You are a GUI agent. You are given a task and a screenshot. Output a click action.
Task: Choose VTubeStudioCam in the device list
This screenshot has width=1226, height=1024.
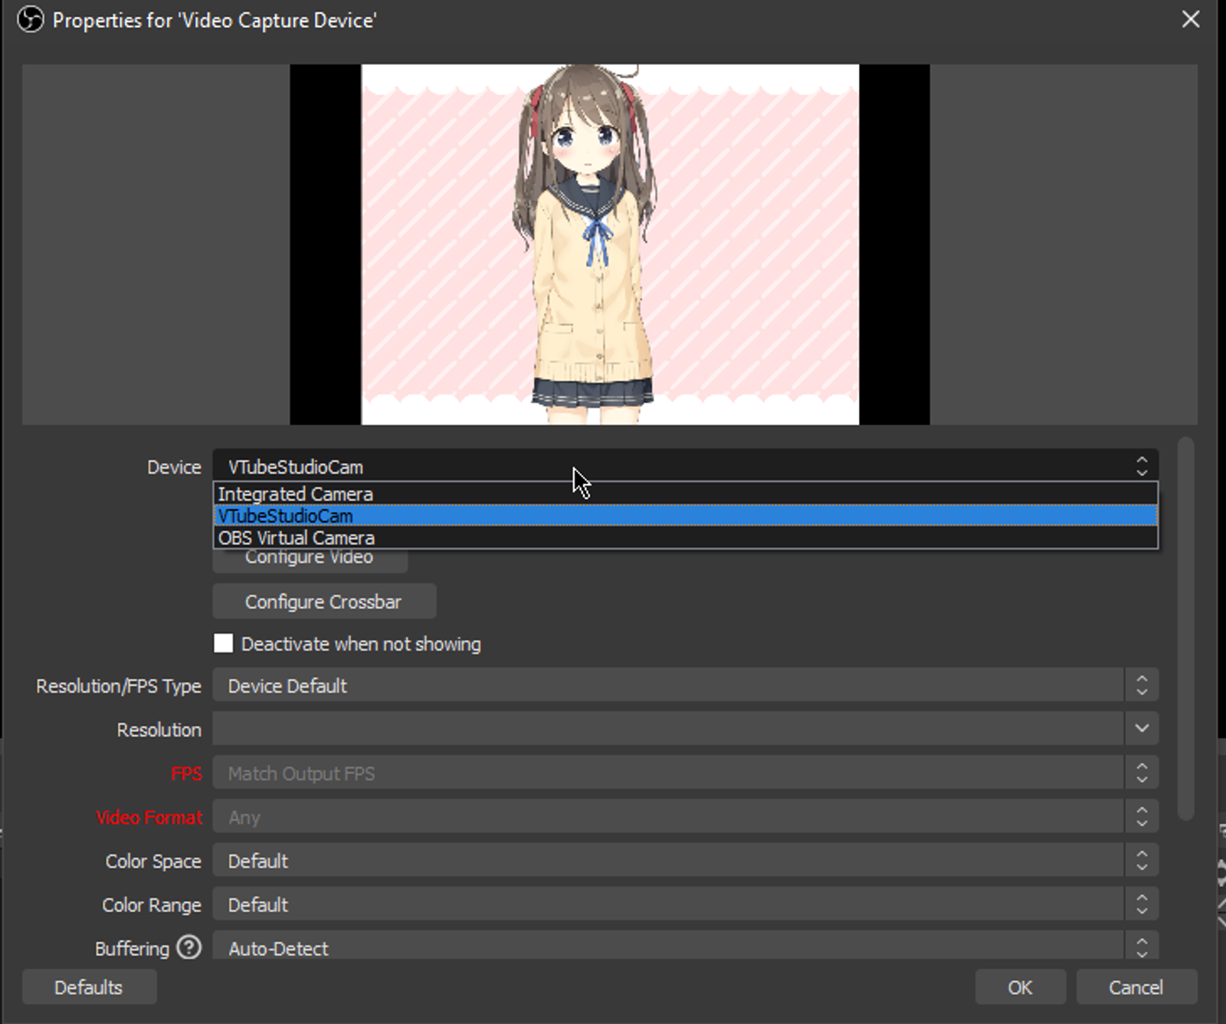[x=685, y=516]
